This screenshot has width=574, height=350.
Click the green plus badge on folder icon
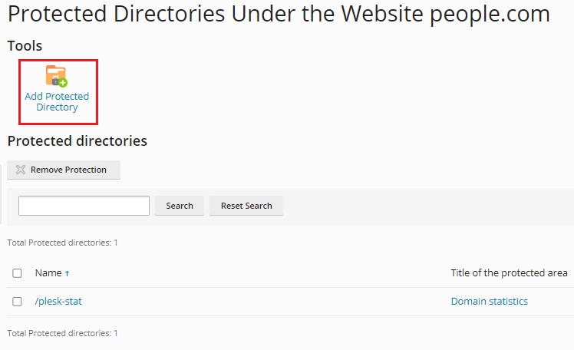(x=63, y=81)
